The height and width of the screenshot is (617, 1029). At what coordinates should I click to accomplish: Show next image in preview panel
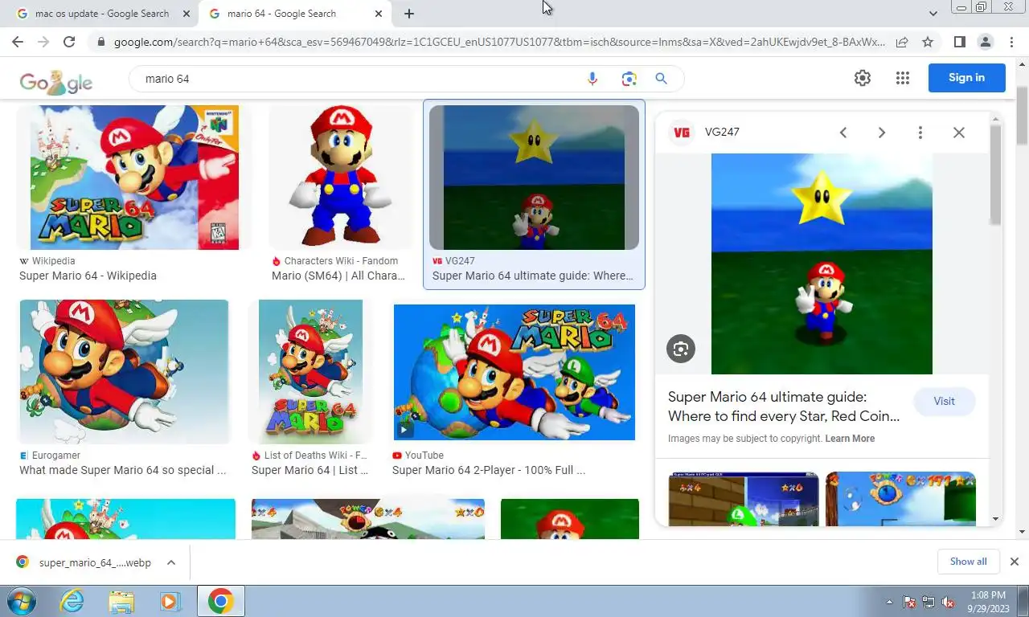882,133
